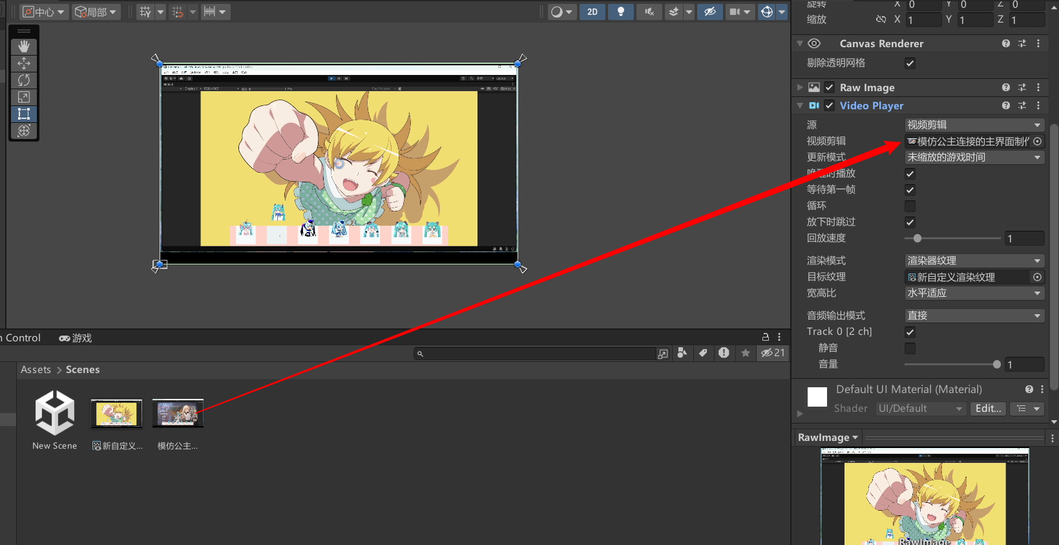Collapse the Video Player component
Image resolution: width=1059 pixels, height=545 pixels.
tap(800, 105)
